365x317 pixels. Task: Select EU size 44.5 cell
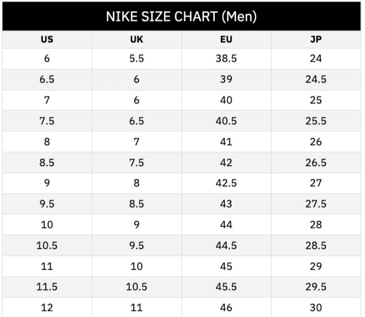(226, 245)
